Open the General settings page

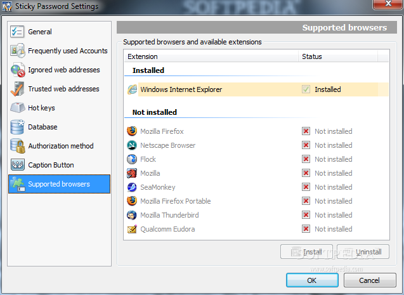pos(59,32)
